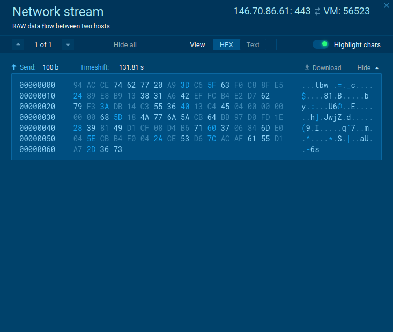393x332 pixels.
Task: Select the VM: 56523 port label
Action: pyautogui.click(x=346, y=11)
